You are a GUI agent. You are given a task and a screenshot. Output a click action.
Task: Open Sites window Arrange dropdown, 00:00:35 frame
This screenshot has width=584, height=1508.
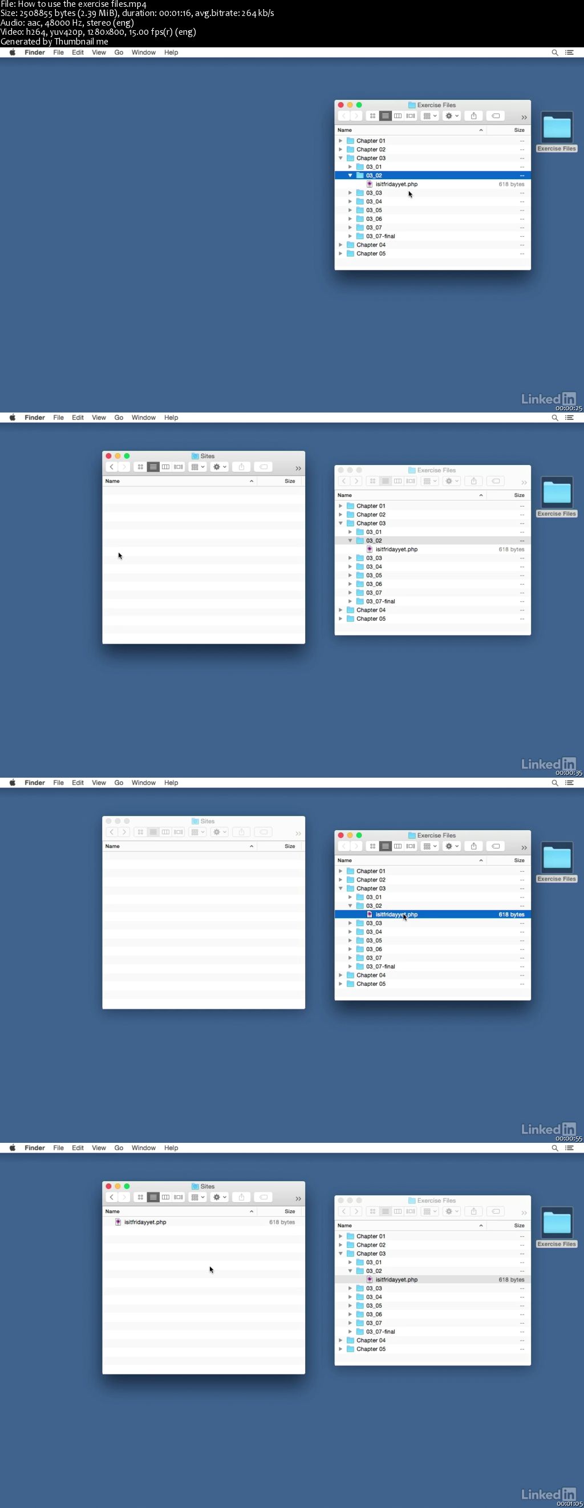[x=198, y=467]
